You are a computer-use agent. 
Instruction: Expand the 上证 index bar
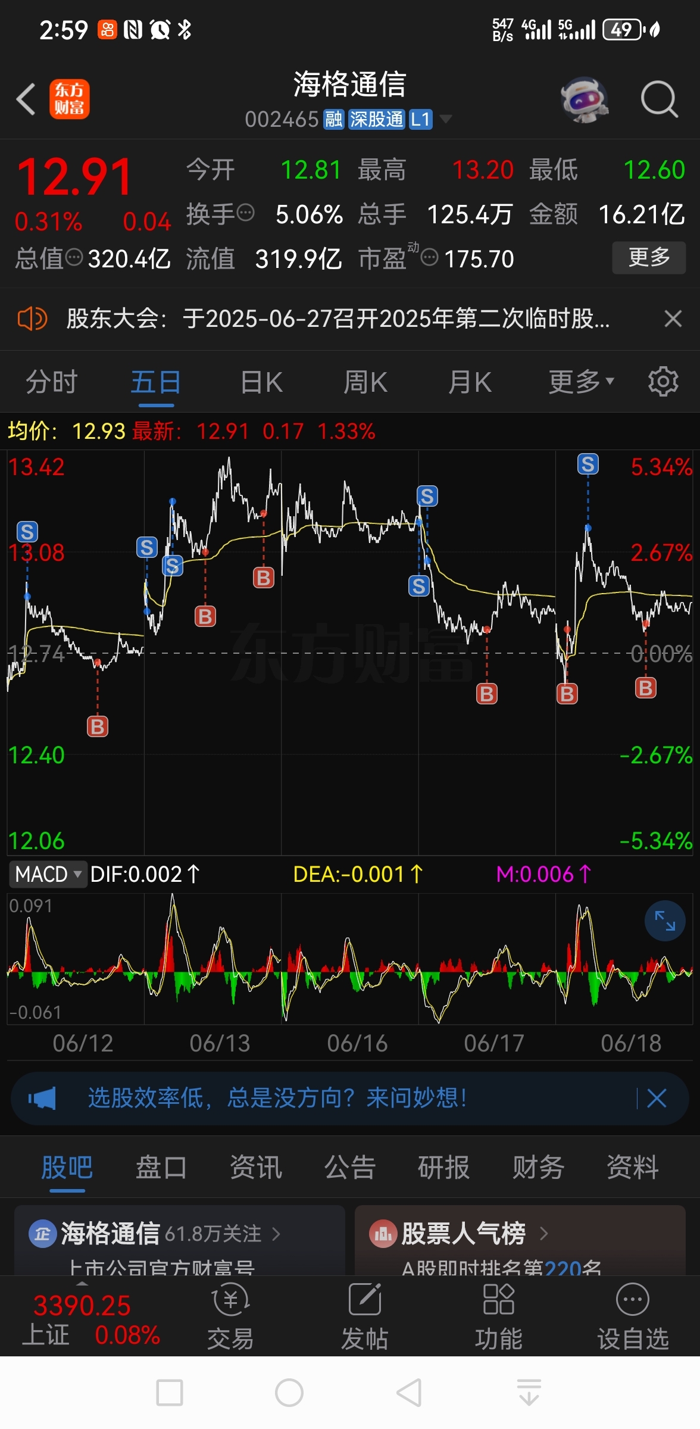tap(82, 1284)
